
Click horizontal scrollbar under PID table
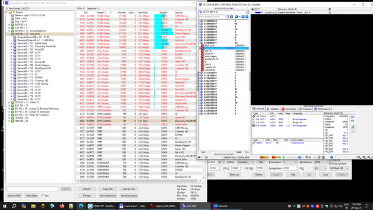[x=139, y=181]
